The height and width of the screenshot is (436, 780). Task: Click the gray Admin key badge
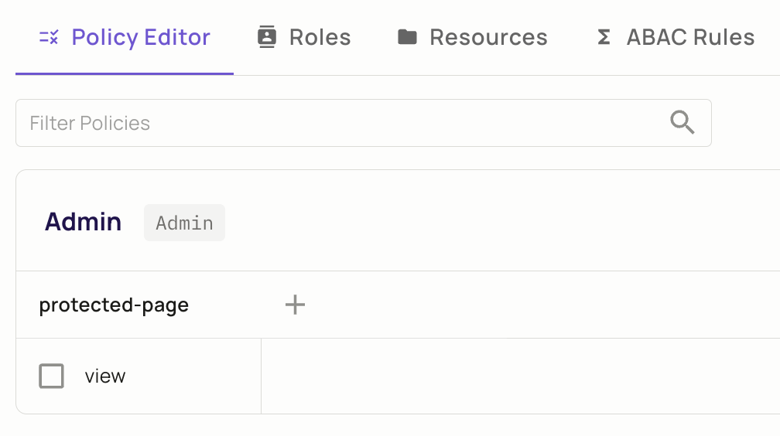(x=184, y=223)
